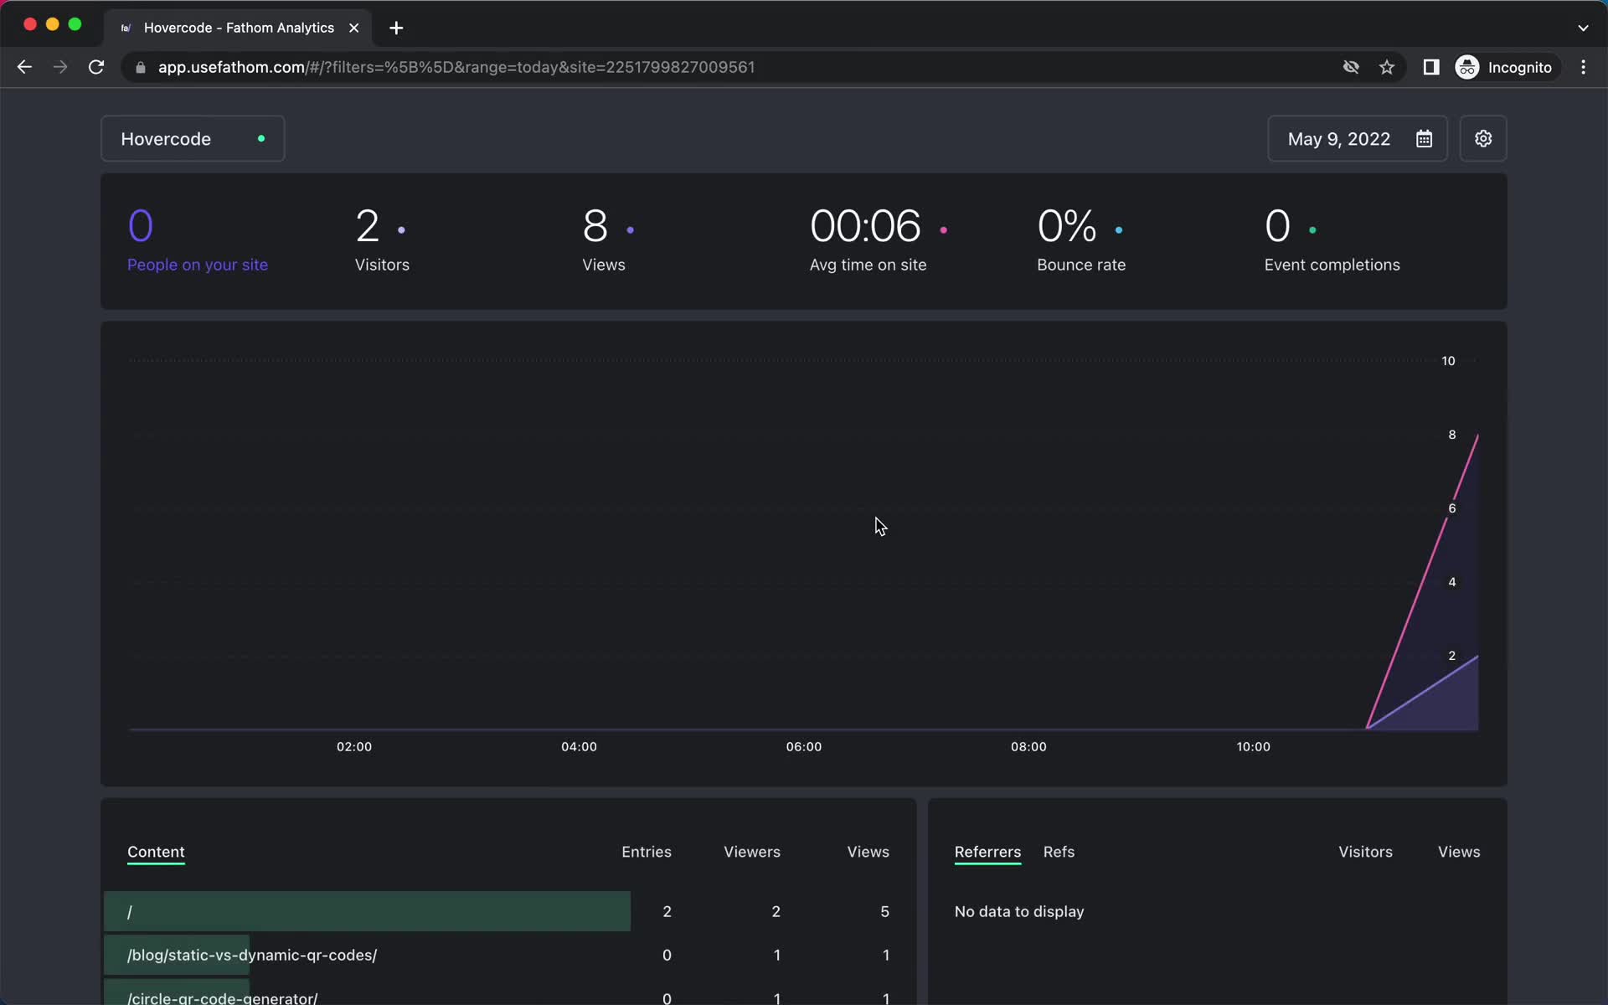Image resolution: width=1608 pixels, height=1005 pixels.
Task: Click the browser address bar URL
Action: (456, 67)
